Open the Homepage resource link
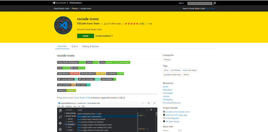This screenshot has width=268, height=132. tap(168, 93)
